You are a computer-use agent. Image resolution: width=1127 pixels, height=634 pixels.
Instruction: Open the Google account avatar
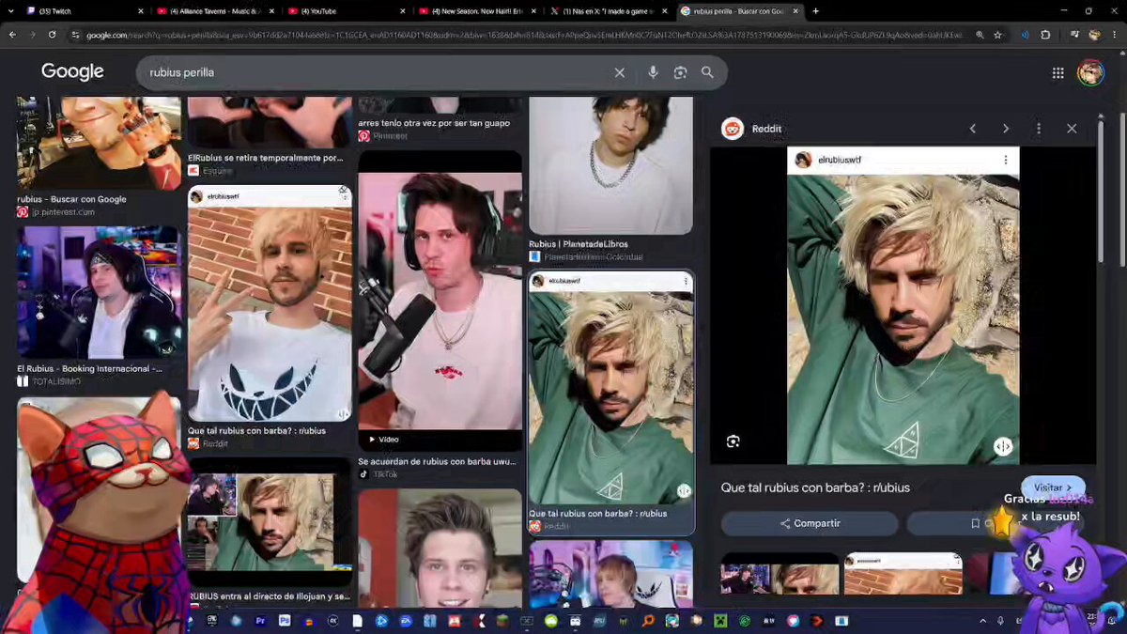point(1090,72)
